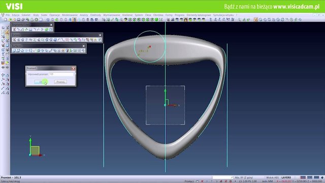Select the highlighted shading mode head icon
Screen dimensions: 325x183
[x=185, y=19]
